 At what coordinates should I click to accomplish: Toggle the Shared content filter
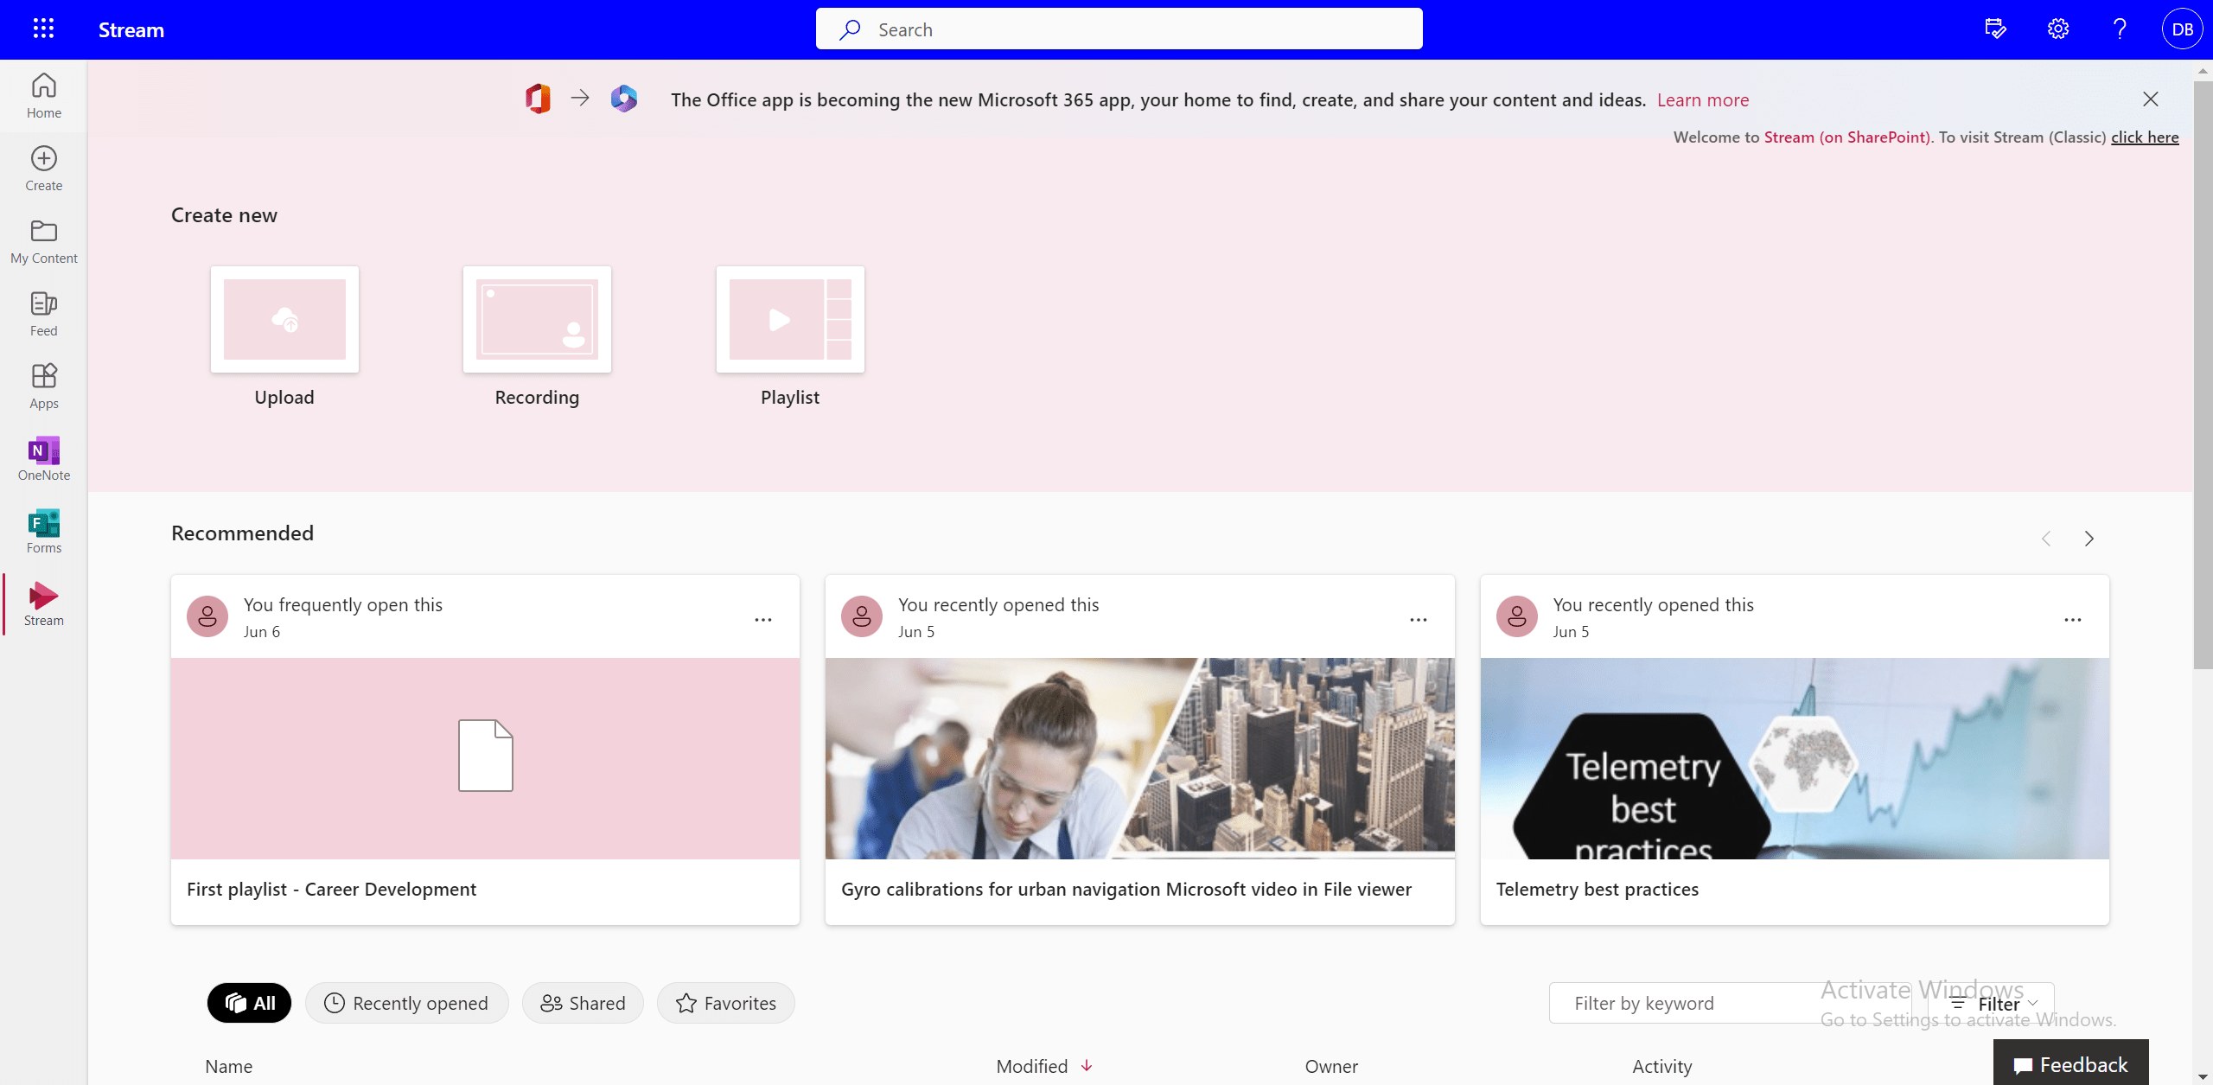click(583, 1002)
